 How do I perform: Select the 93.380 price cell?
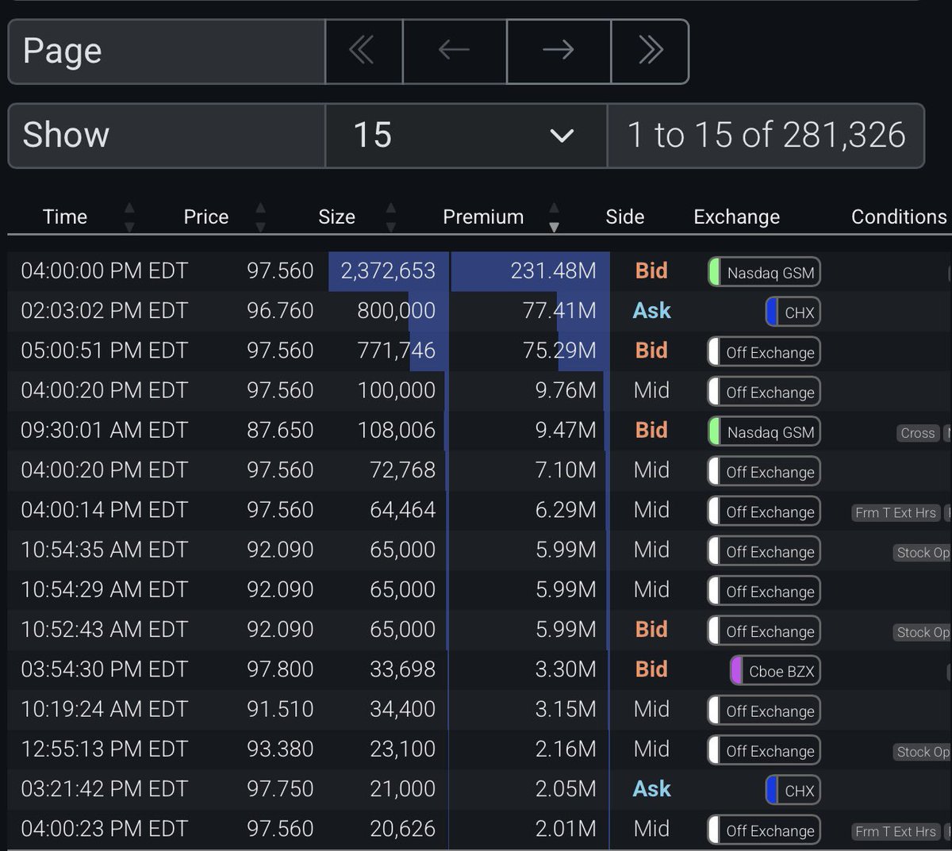(280, 749)
